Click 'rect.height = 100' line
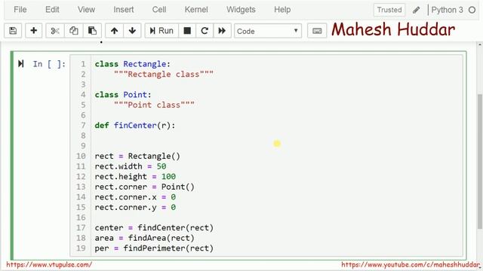 135,176
